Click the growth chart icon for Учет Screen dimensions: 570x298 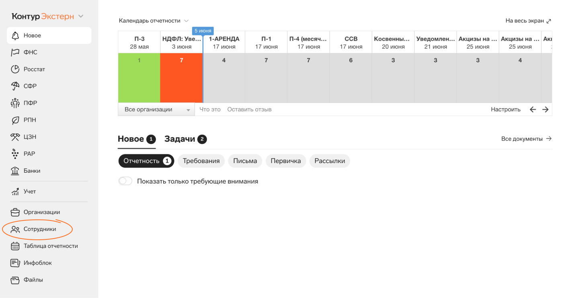[x=15, y=192]
